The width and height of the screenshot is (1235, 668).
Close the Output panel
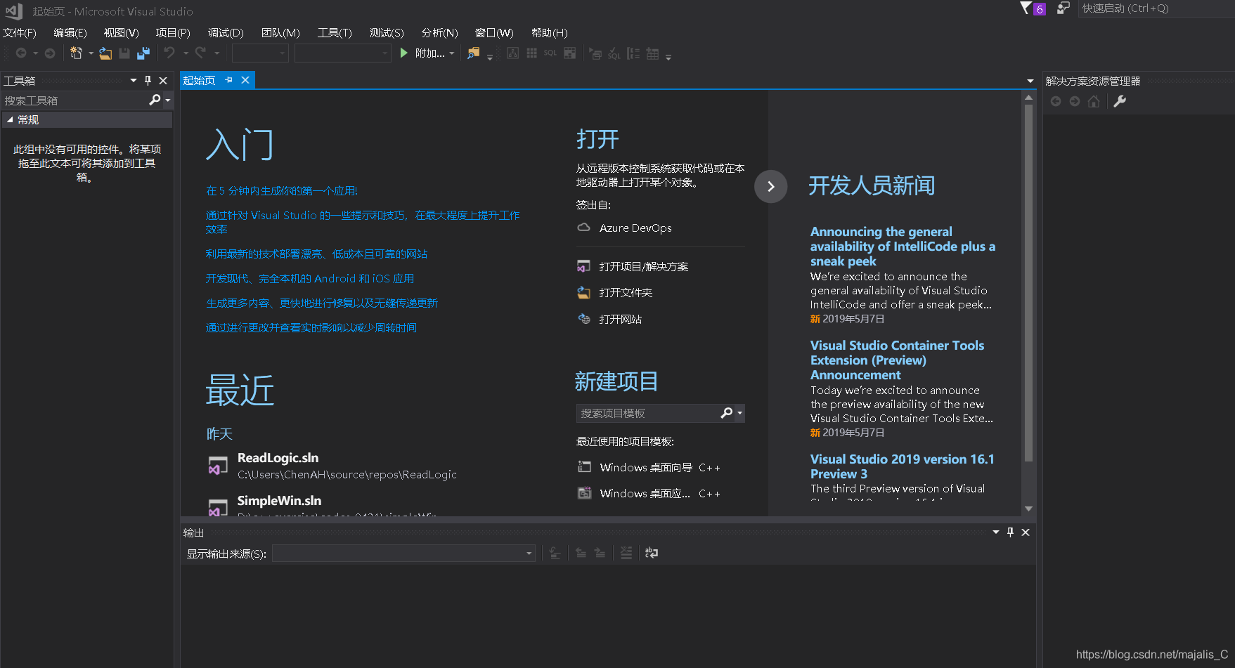[x=1026, y=532]
